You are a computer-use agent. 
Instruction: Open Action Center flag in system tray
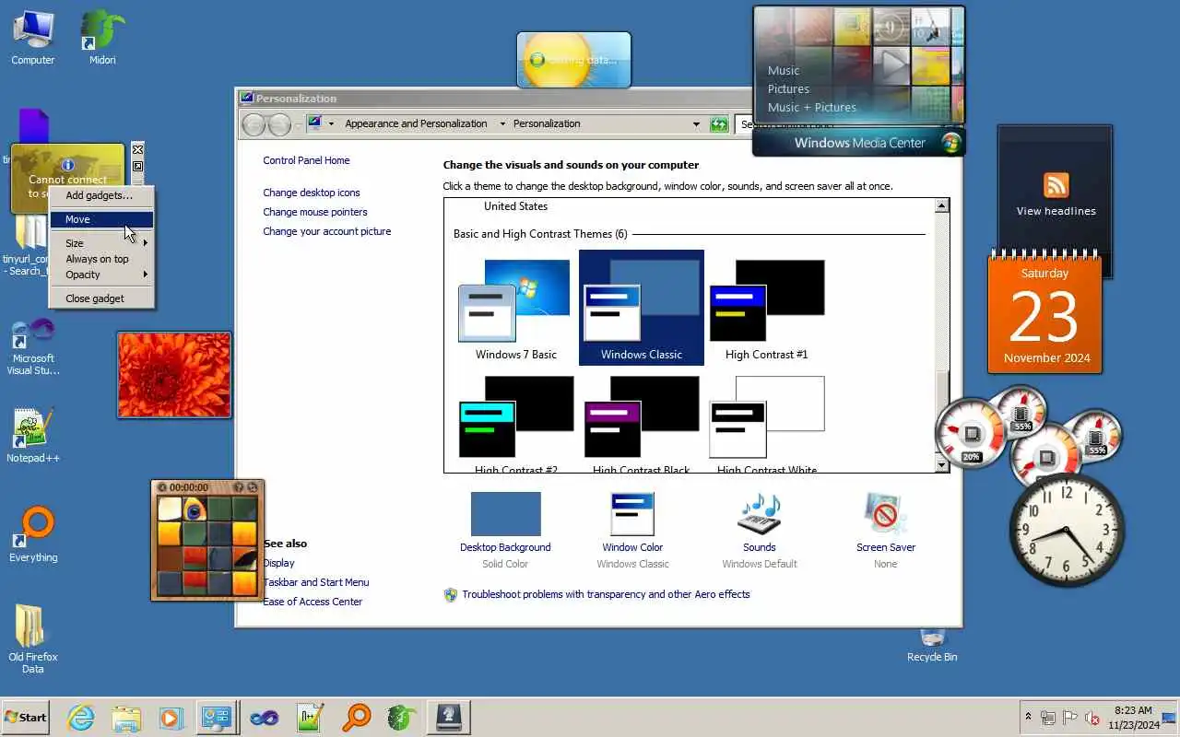[1070, 718]
